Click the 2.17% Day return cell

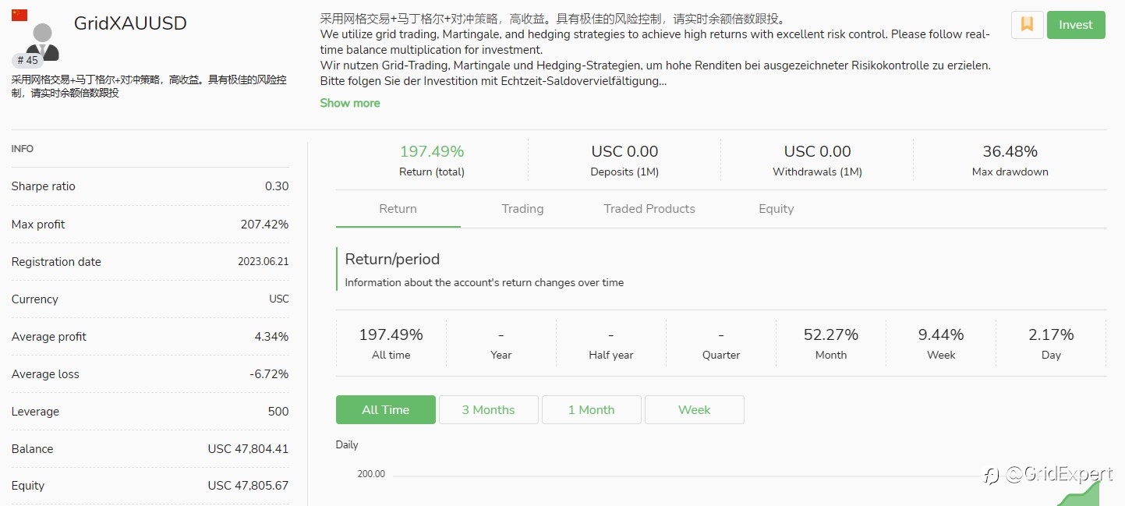pyautogui.click(x=1051, y=343)
